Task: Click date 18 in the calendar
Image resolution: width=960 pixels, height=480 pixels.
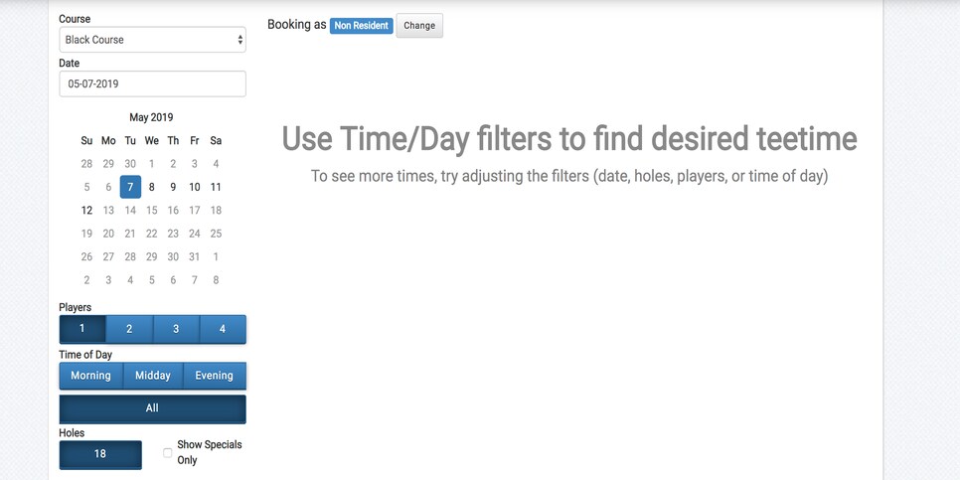Action: click(x=216, y=210)
